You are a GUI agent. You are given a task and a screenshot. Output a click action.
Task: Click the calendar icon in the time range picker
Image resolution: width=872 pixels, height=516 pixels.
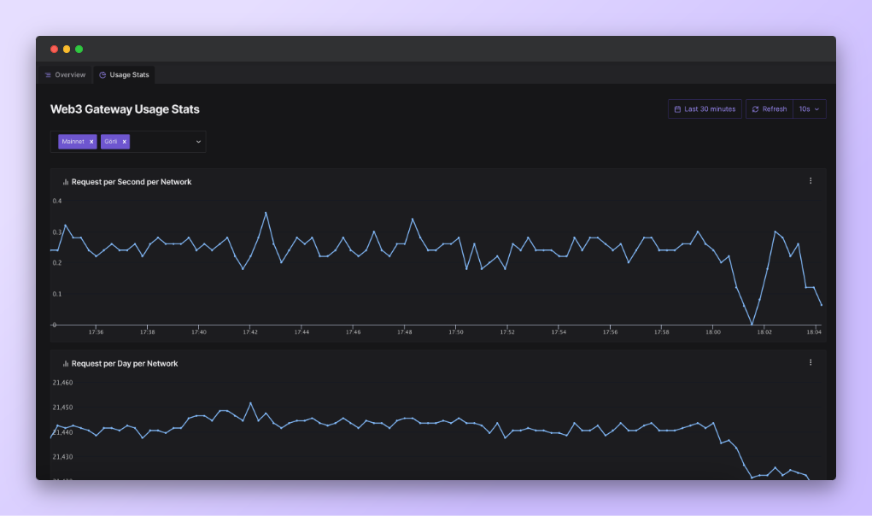click(677, 109)
